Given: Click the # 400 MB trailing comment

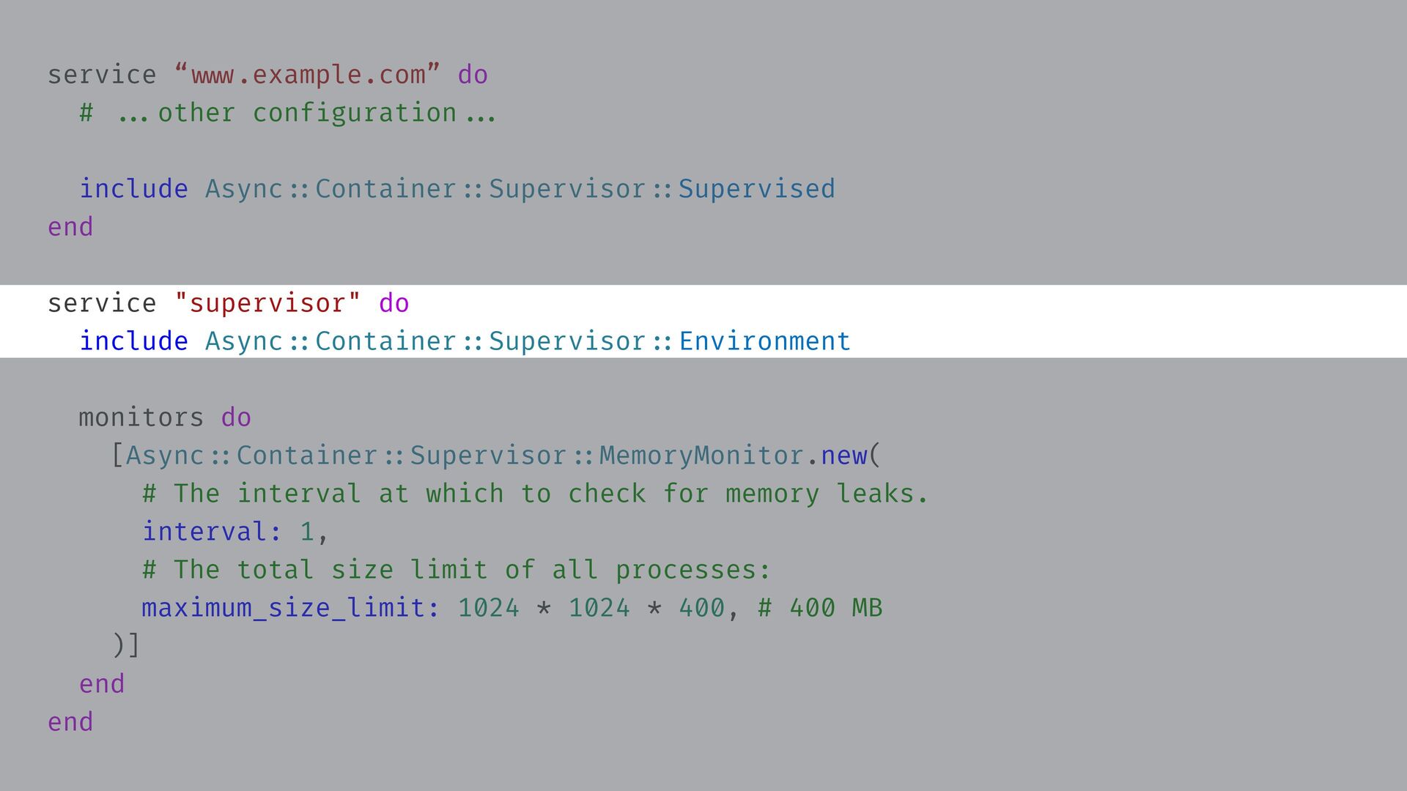Looking at the screenshot, I should (820, 608).
